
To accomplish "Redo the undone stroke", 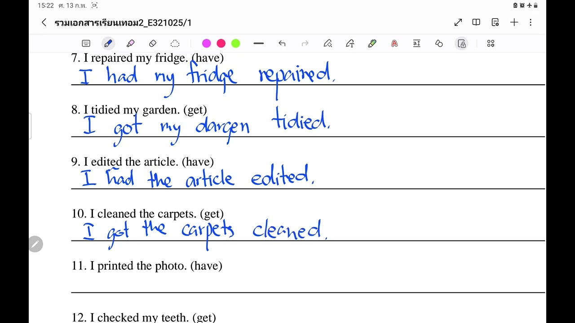I will pos(305,44).
